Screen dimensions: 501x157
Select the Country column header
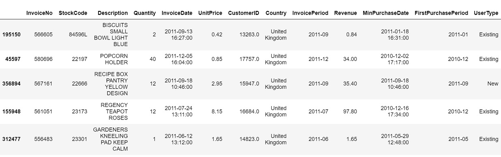coord(276,13)
